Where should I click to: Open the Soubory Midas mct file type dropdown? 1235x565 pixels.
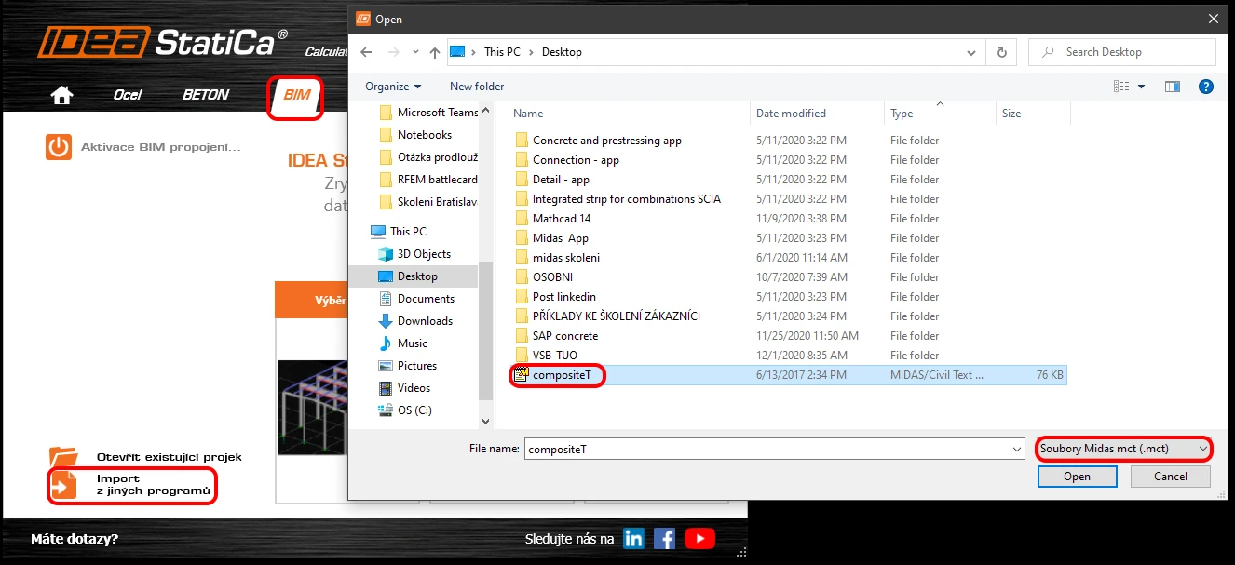tap(1124, 449)
